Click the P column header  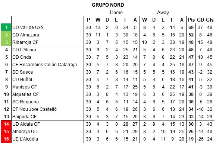click(88, 20)
